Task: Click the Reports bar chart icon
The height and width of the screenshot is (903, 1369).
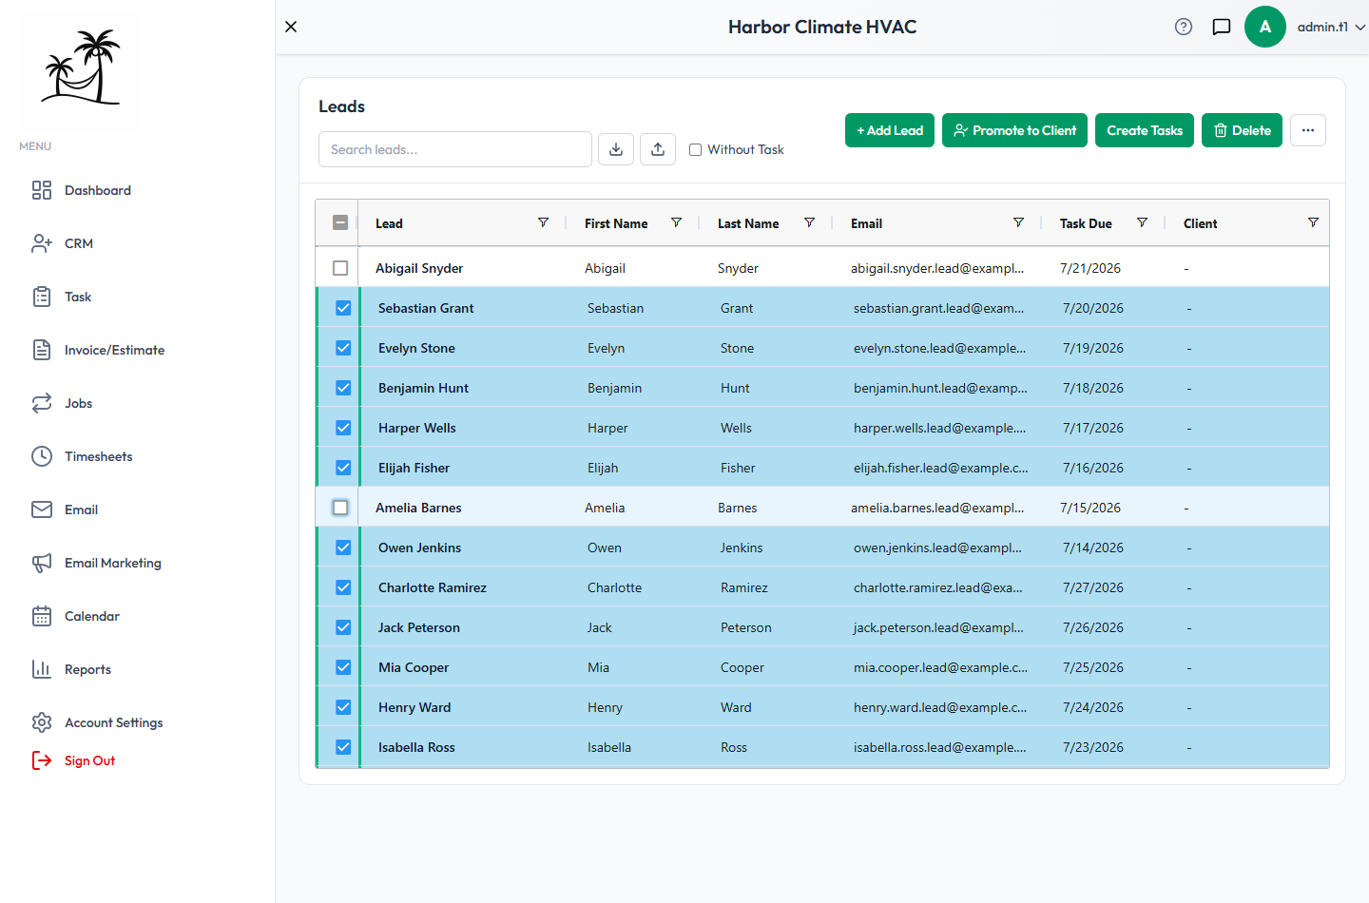Action: pyautogui.click(x=42, y=669)
